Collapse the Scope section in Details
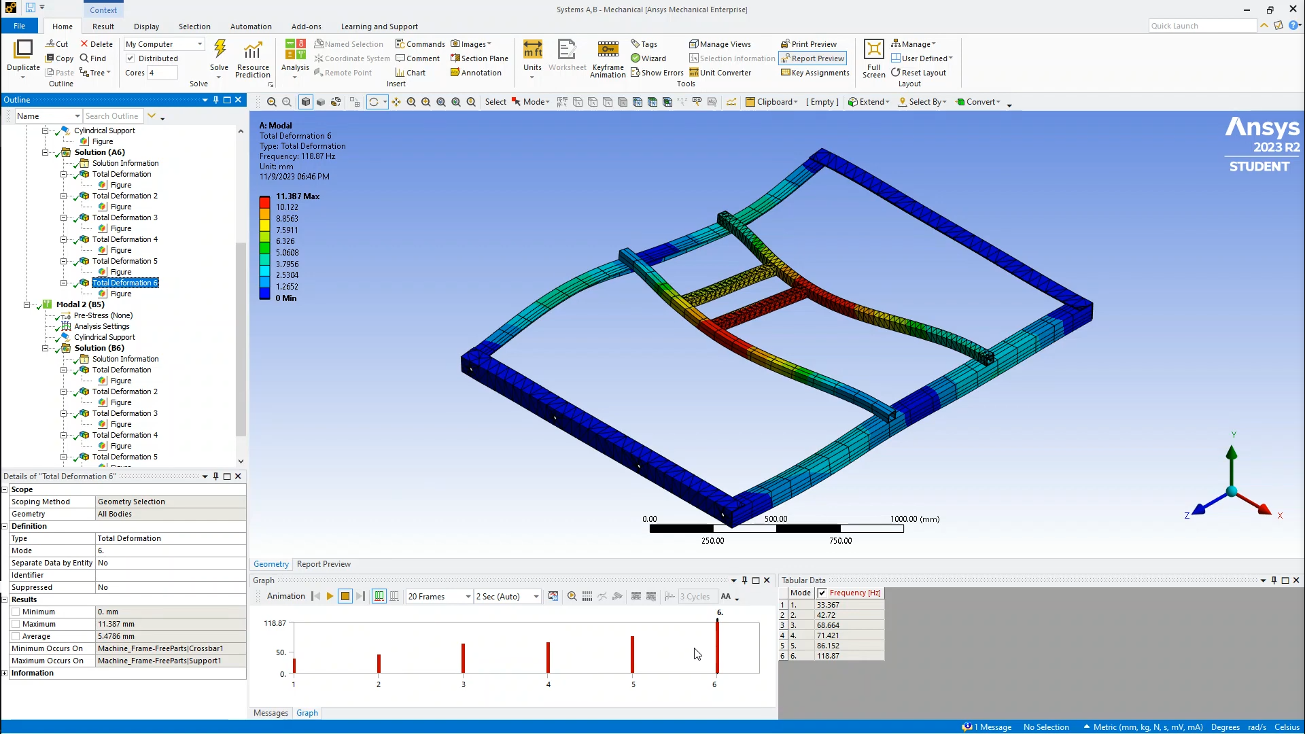Viewport: 1305px width, 734px height. coord(5,490)
